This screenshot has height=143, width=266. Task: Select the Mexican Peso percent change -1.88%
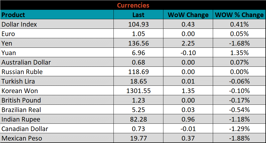pos(239,138)
